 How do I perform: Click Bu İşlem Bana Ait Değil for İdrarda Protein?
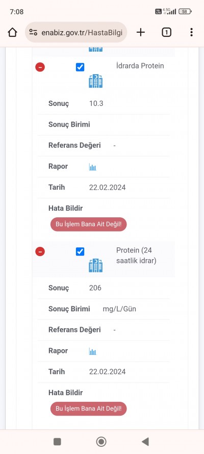click(88, 224)
